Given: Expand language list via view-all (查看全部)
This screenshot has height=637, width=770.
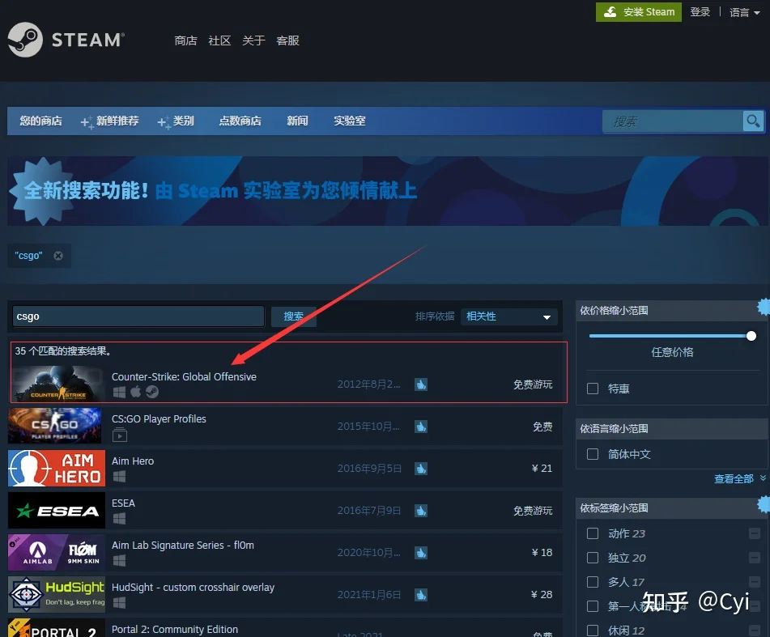Looking at the screenshot, I should [x=739, y=478].
